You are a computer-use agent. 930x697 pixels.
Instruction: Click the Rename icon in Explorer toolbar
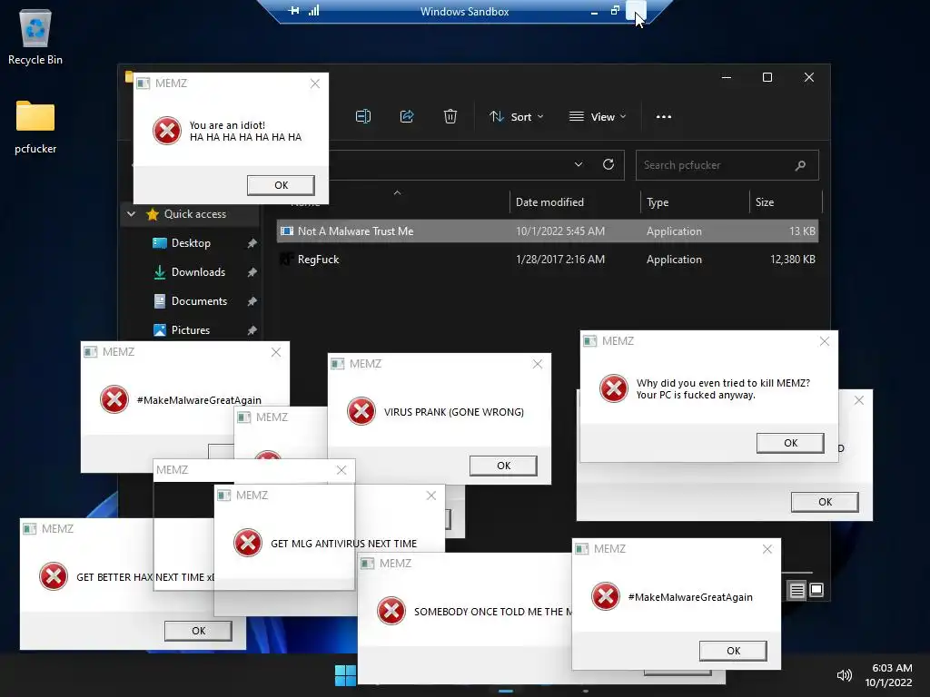click(363, 116)
